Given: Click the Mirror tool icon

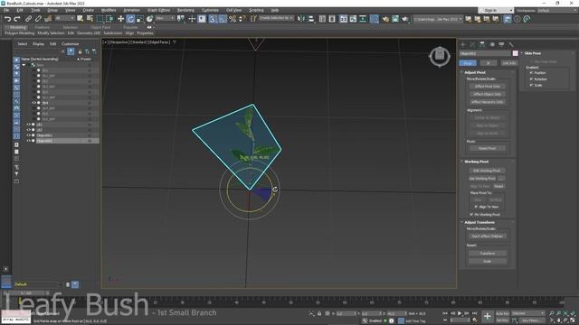Looking at the screenshot, I should pyautogui.click(x=301, y=19).
